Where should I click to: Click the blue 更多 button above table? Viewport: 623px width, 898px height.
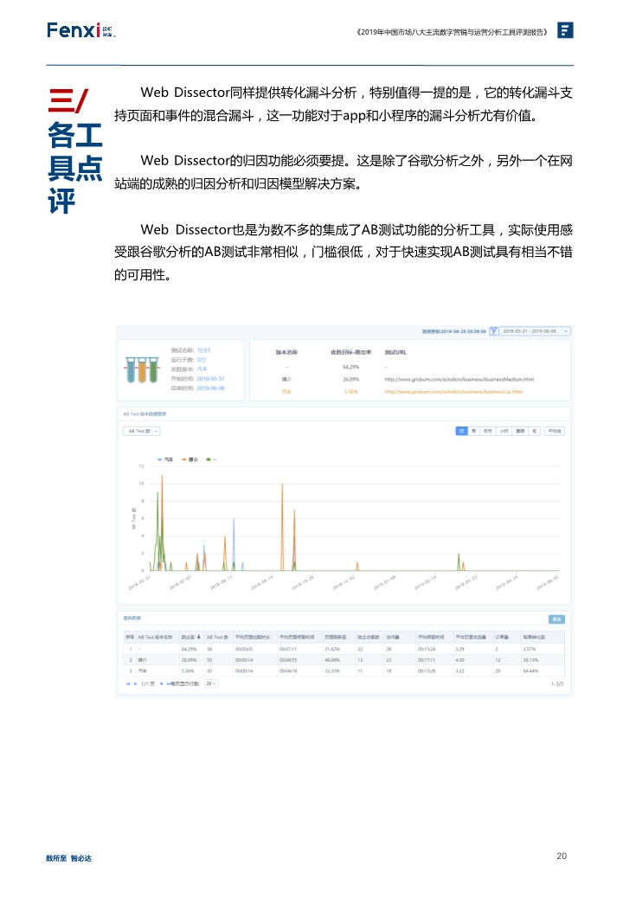556,619
